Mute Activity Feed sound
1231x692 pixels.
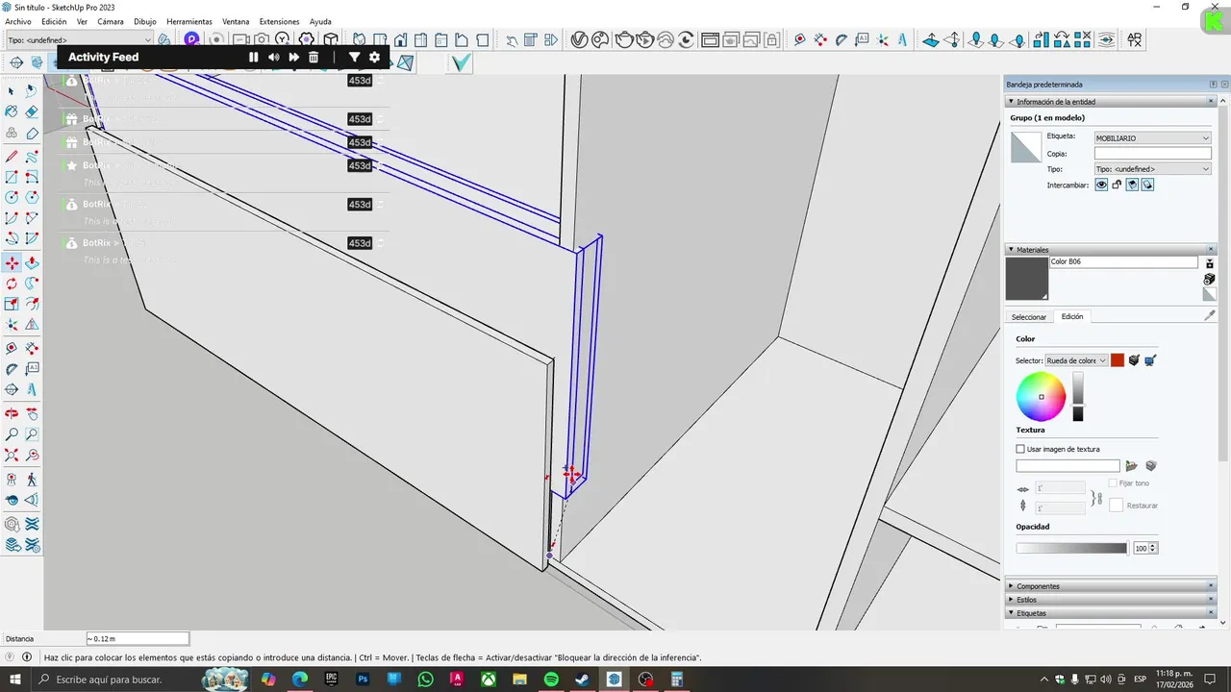273,58
